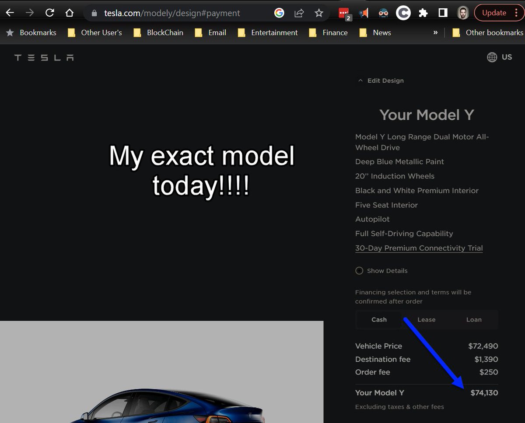
Task: Click the lock icon in address bar
Action: tap(94, 13)
